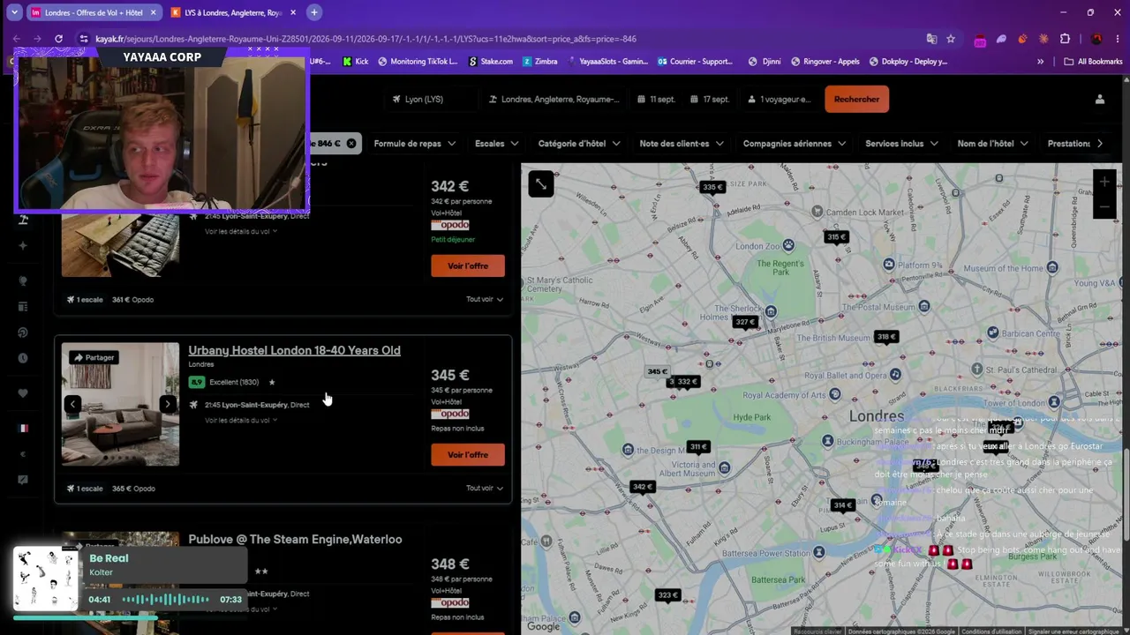Click Voir l'offre for the 342 € deal
Screen dimensions: 1130x635
click(468, 266)
